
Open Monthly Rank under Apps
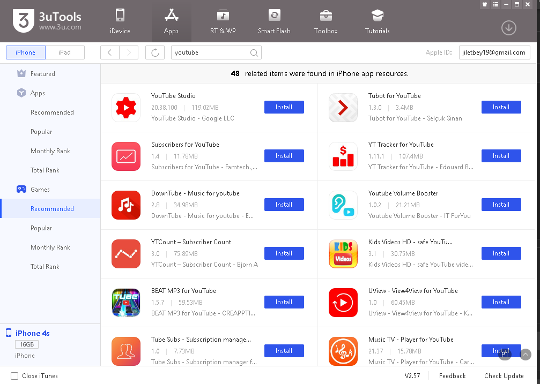50,150
